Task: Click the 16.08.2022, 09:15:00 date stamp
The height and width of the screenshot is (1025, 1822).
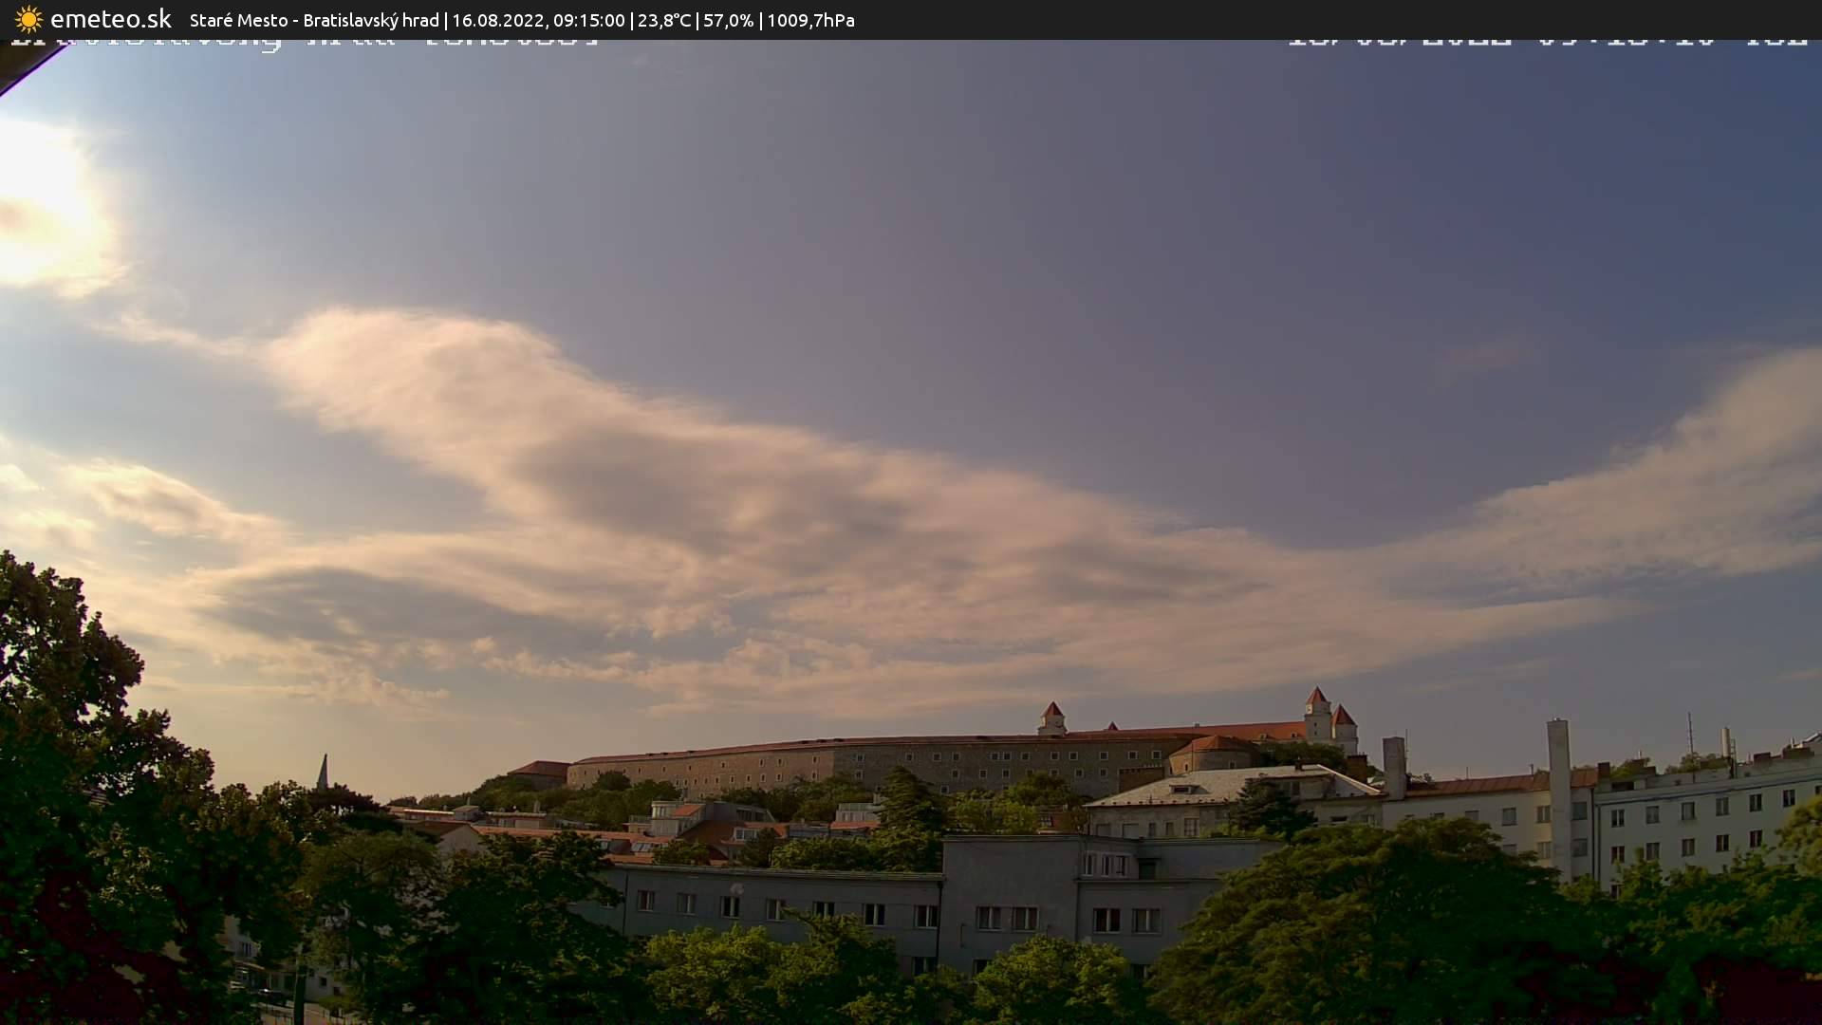Action: (x=538, y=20)
